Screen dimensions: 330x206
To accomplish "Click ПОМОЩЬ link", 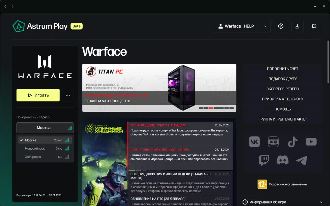I will (283, 109).
